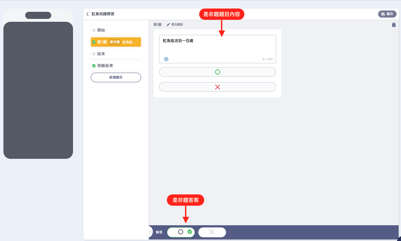Click the pencil icon for 更改題型

pos(168,25)
